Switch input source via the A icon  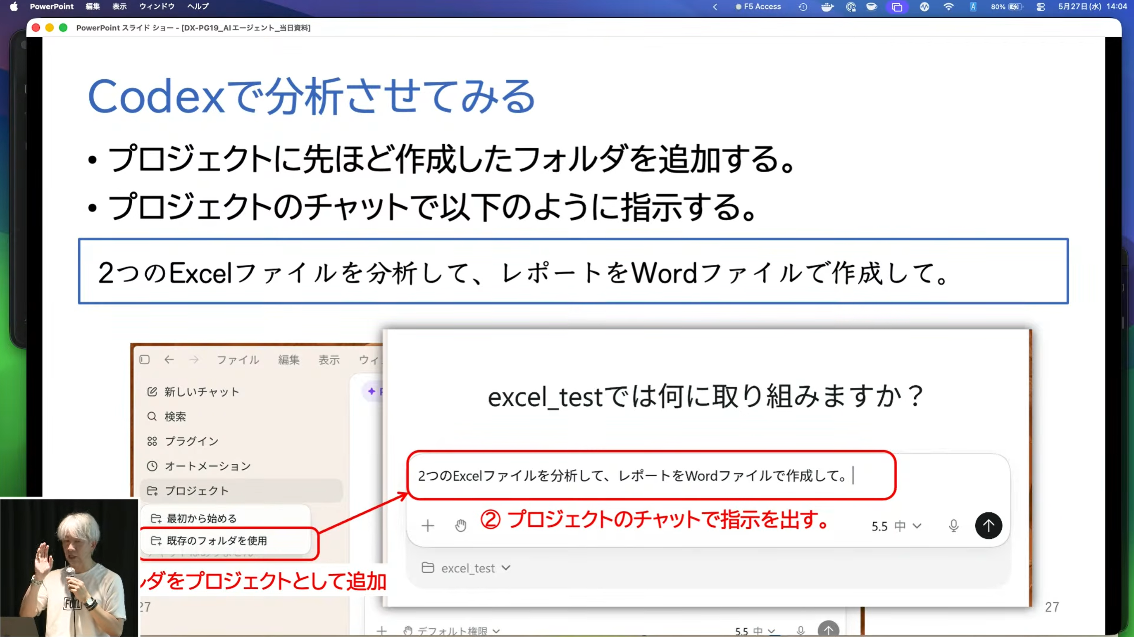[973, 7]
